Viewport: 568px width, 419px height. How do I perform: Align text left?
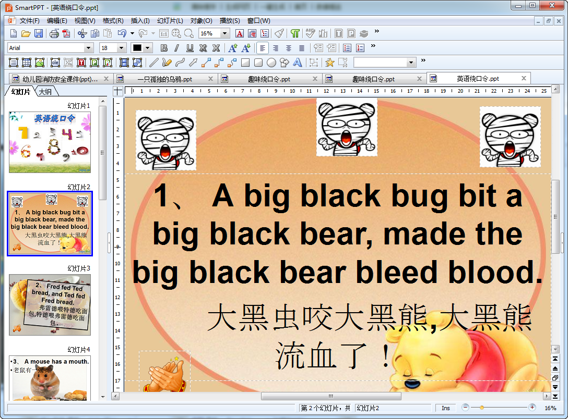point(263,48)
